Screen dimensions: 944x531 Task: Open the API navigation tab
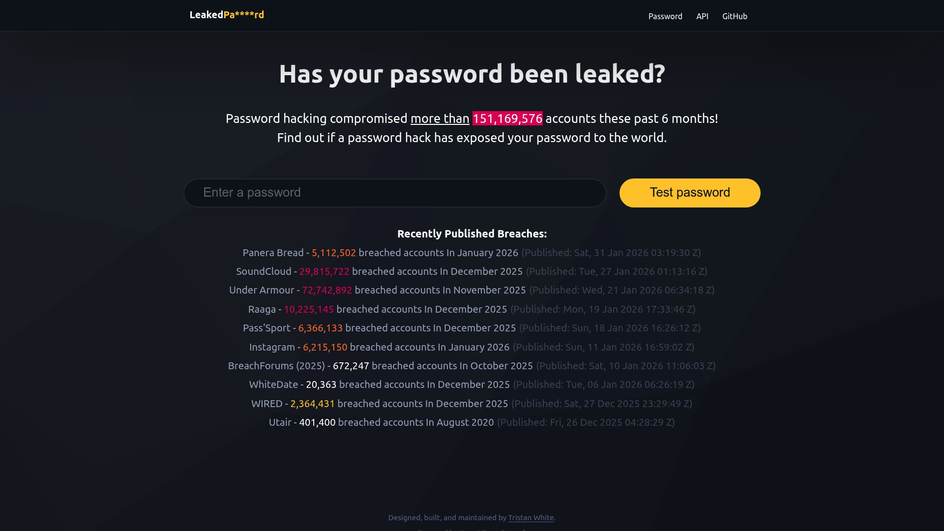[x=702, y=16]
